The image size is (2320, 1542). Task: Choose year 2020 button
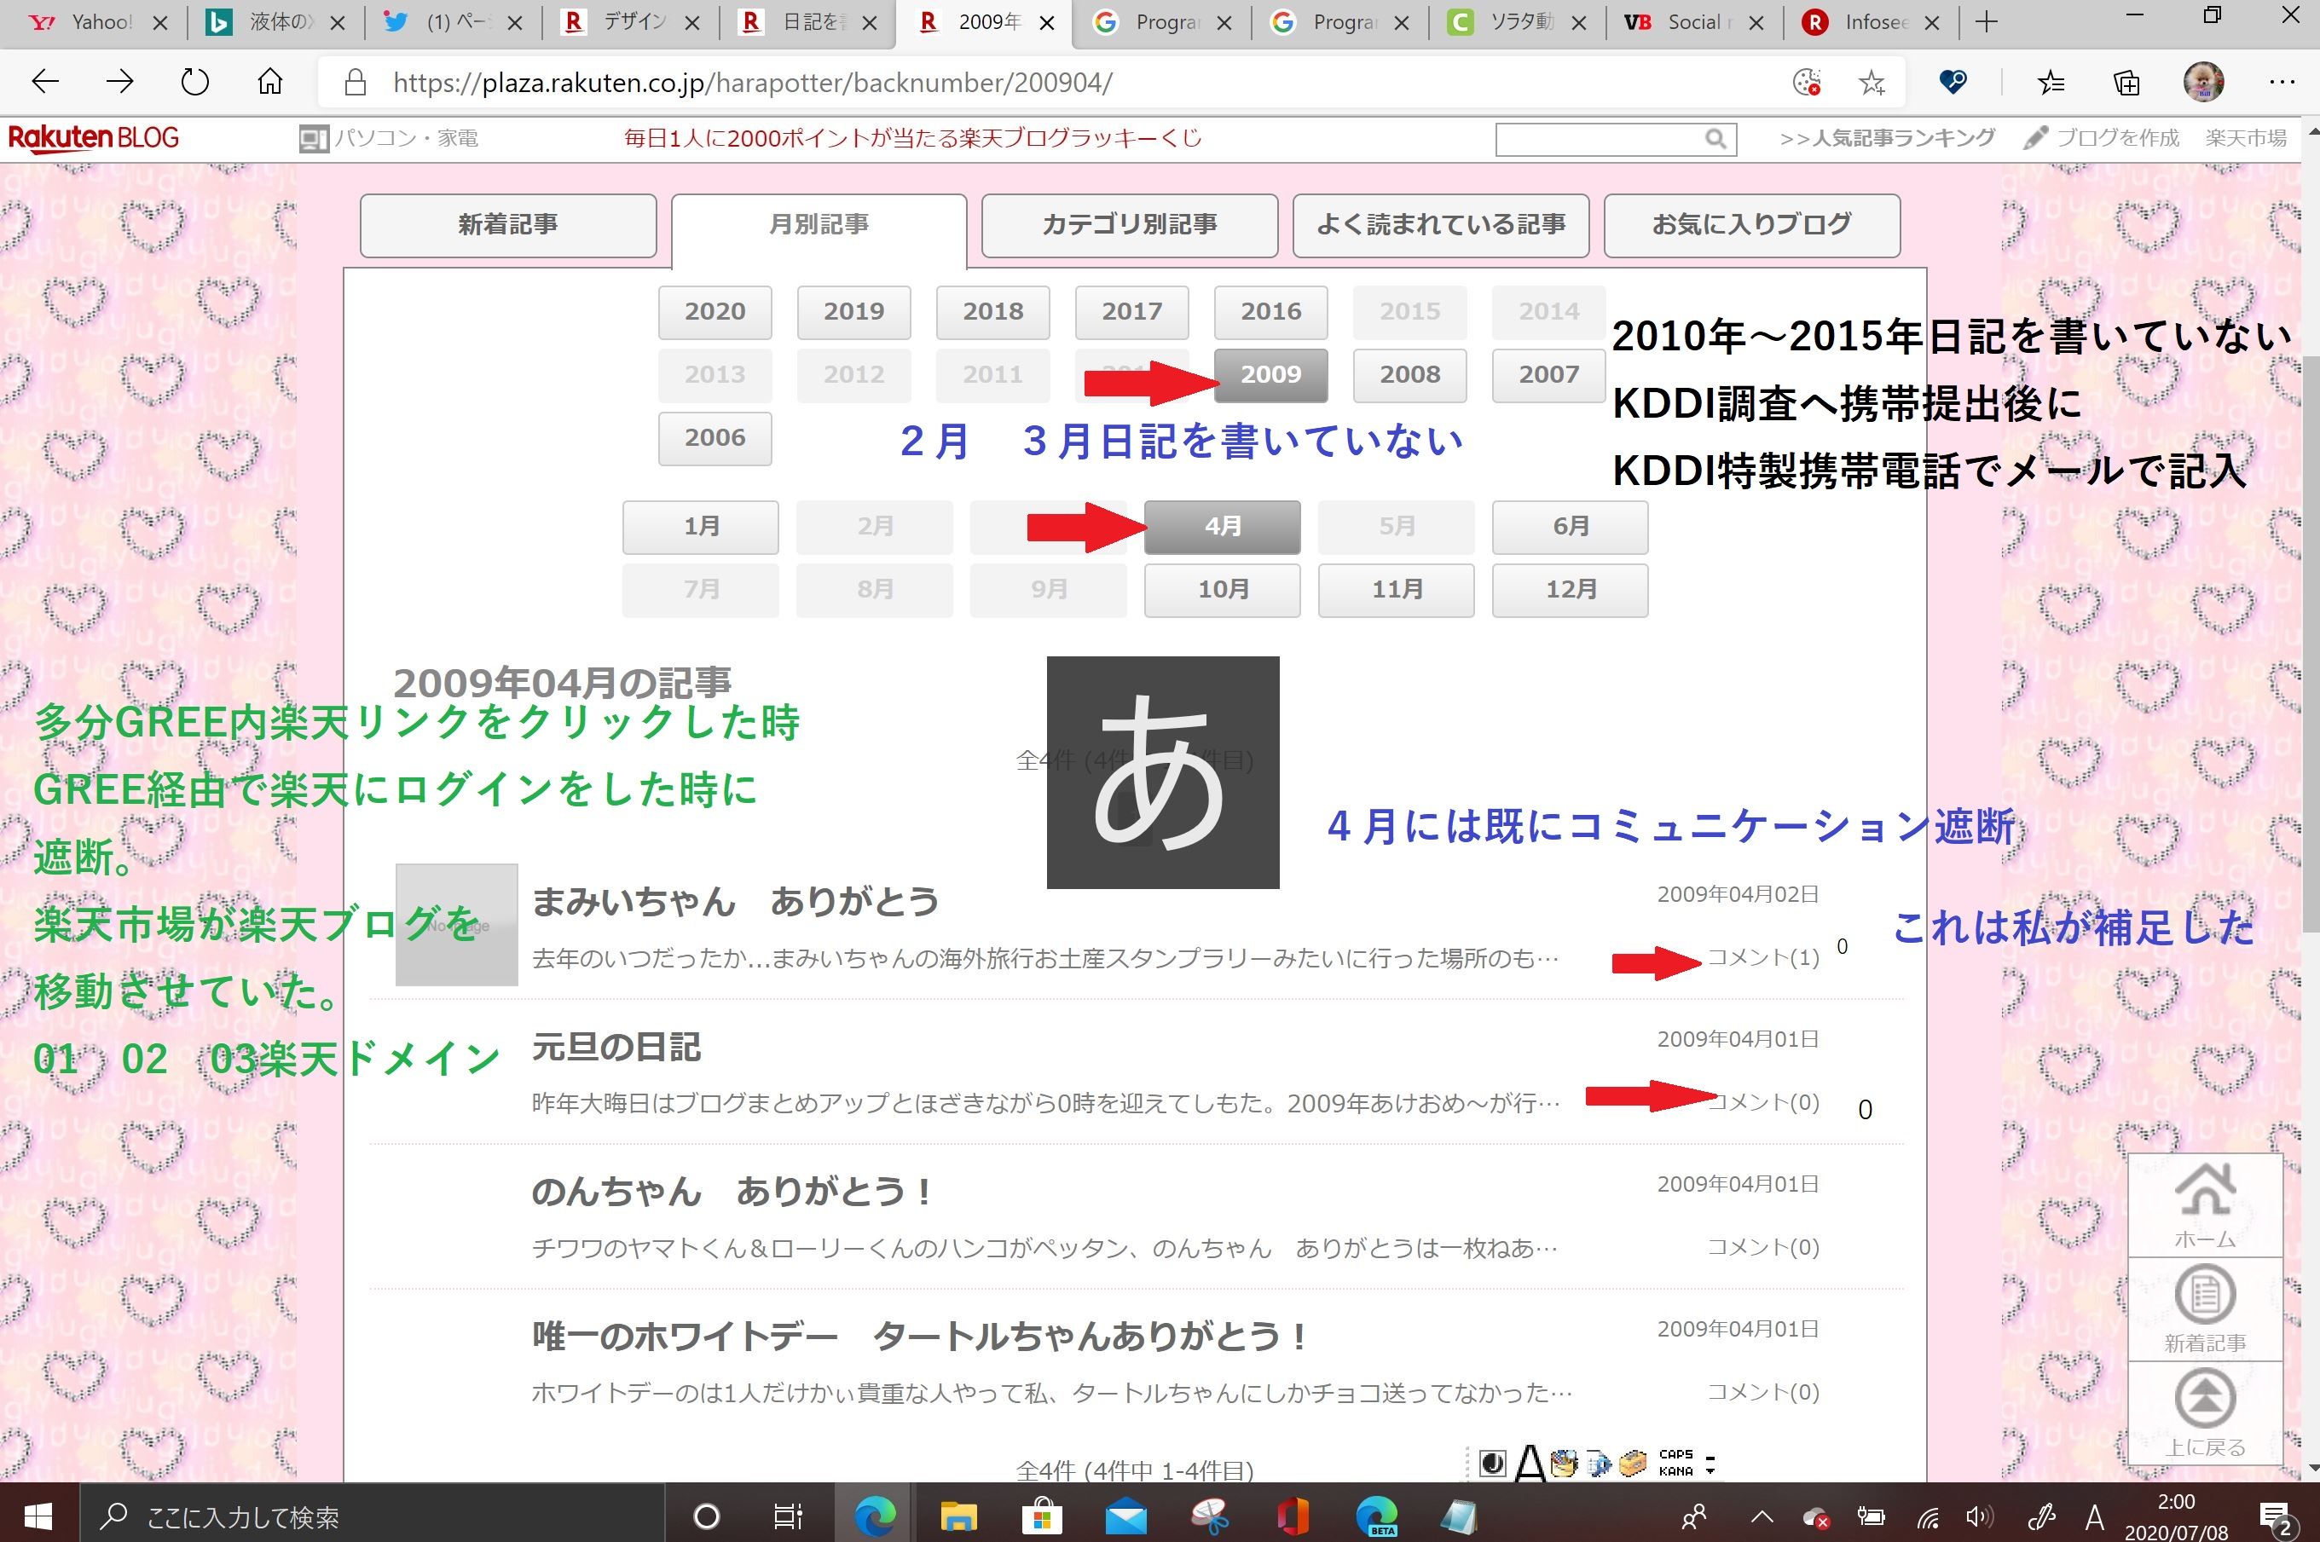tap(715, 312)
